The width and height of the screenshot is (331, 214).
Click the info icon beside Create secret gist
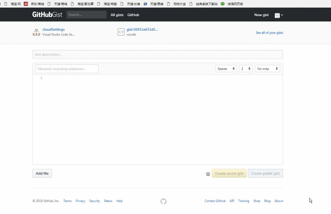click(x=208, y=174)
